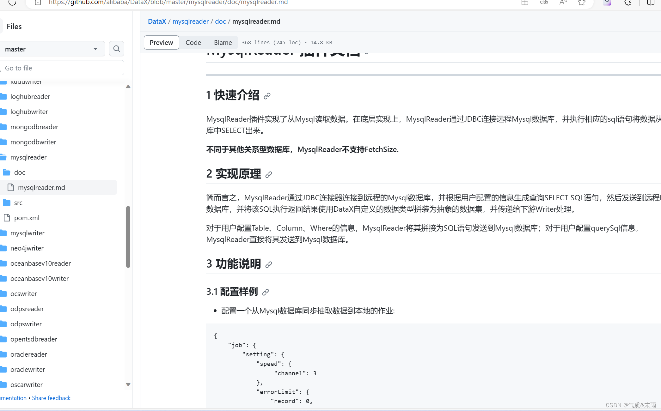Click the 1 快速介绍 heading

tap(233, 95)
